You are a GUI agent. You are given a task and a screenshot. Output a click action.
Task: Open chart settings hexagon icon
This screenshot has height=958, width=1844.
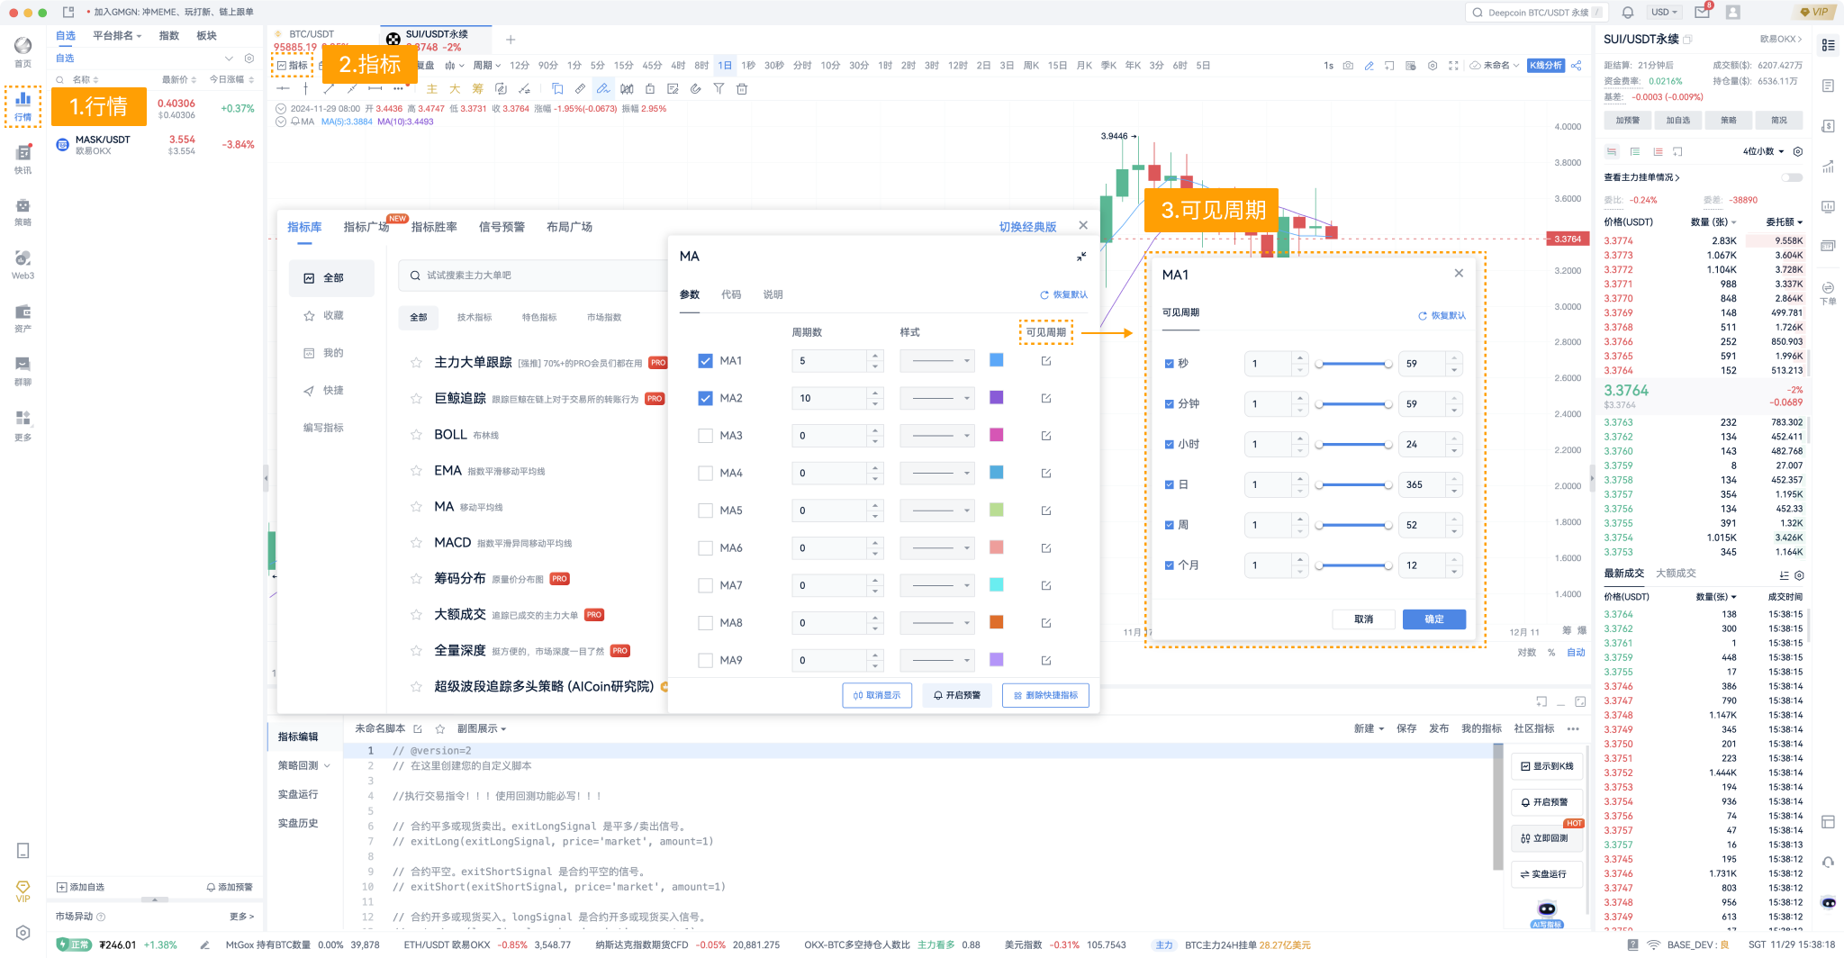pyautogui.click(x=1433, y=66)
